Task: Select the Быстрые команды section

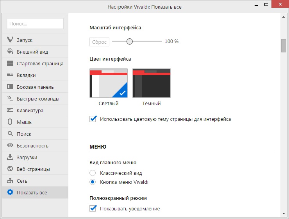Action: tap(35, 99)
